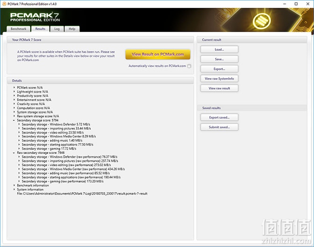314x247 pixels.
Task: Select 'Secondary storage score: 5794' text
Action: click(x=38, y=120)
